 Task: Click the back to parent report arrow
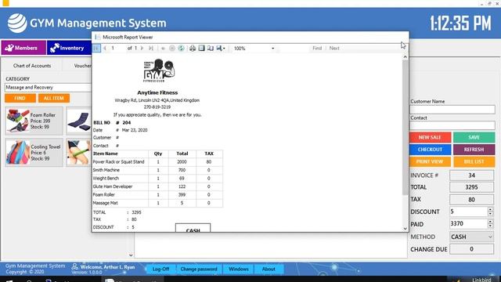[163, 49]
